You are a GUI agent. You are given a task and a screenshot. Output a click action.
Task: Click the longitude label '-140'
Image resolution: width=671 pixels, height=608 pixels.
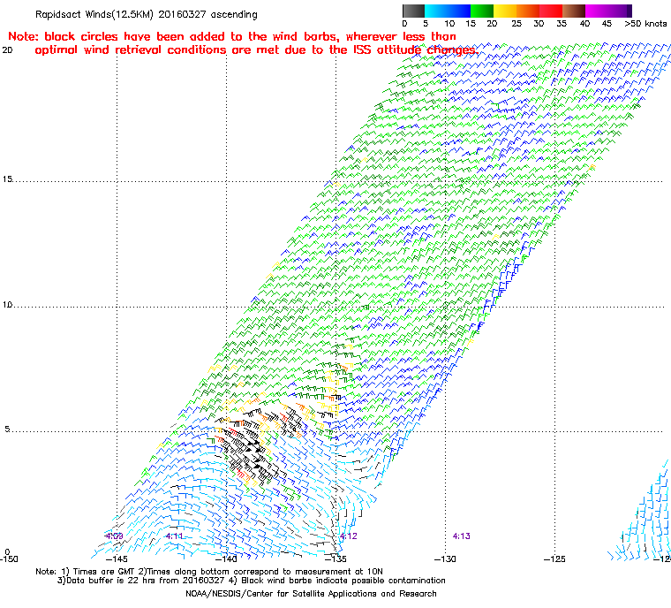pyautogui.click(x=226, y=559)
